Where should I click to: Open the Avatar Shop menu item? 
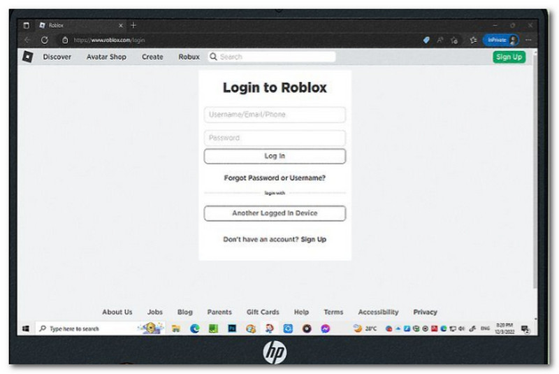[x=106, y=57]
